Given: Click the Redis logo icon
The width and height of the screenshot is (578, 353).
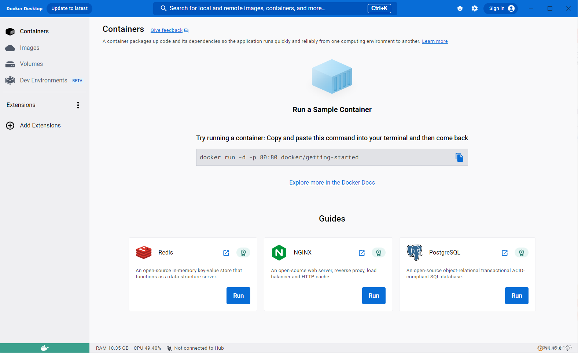Looking at the screenshot, I should point(144,253).
